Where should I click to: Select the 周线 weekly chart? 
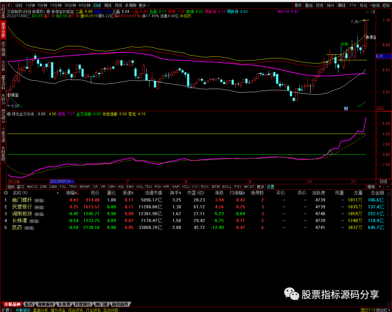click(107, 5)
